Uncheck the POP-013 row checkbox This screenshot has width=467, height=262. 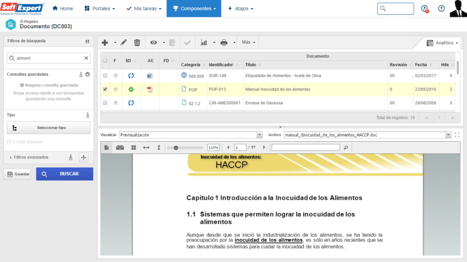(105, 89)
